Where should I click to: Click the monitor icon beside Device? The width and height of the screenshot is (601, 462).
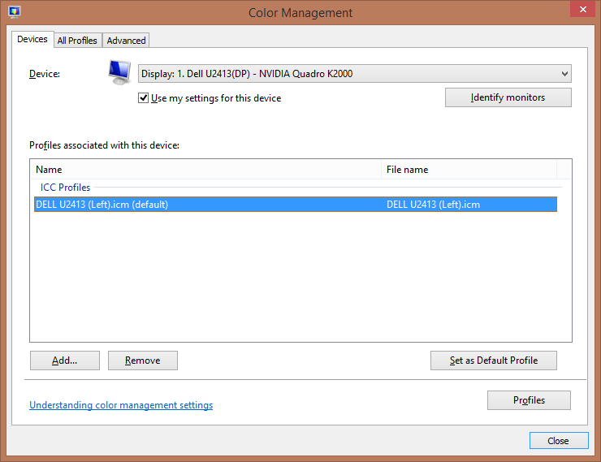tap(119, 72)
